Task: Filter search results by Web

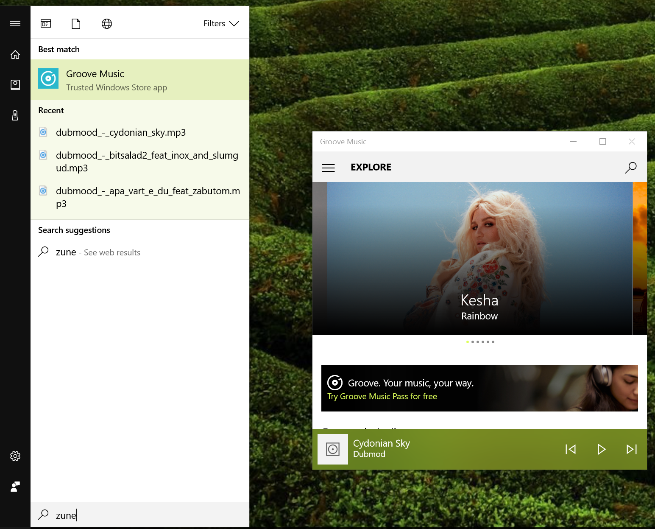Action: pos(107,24)
